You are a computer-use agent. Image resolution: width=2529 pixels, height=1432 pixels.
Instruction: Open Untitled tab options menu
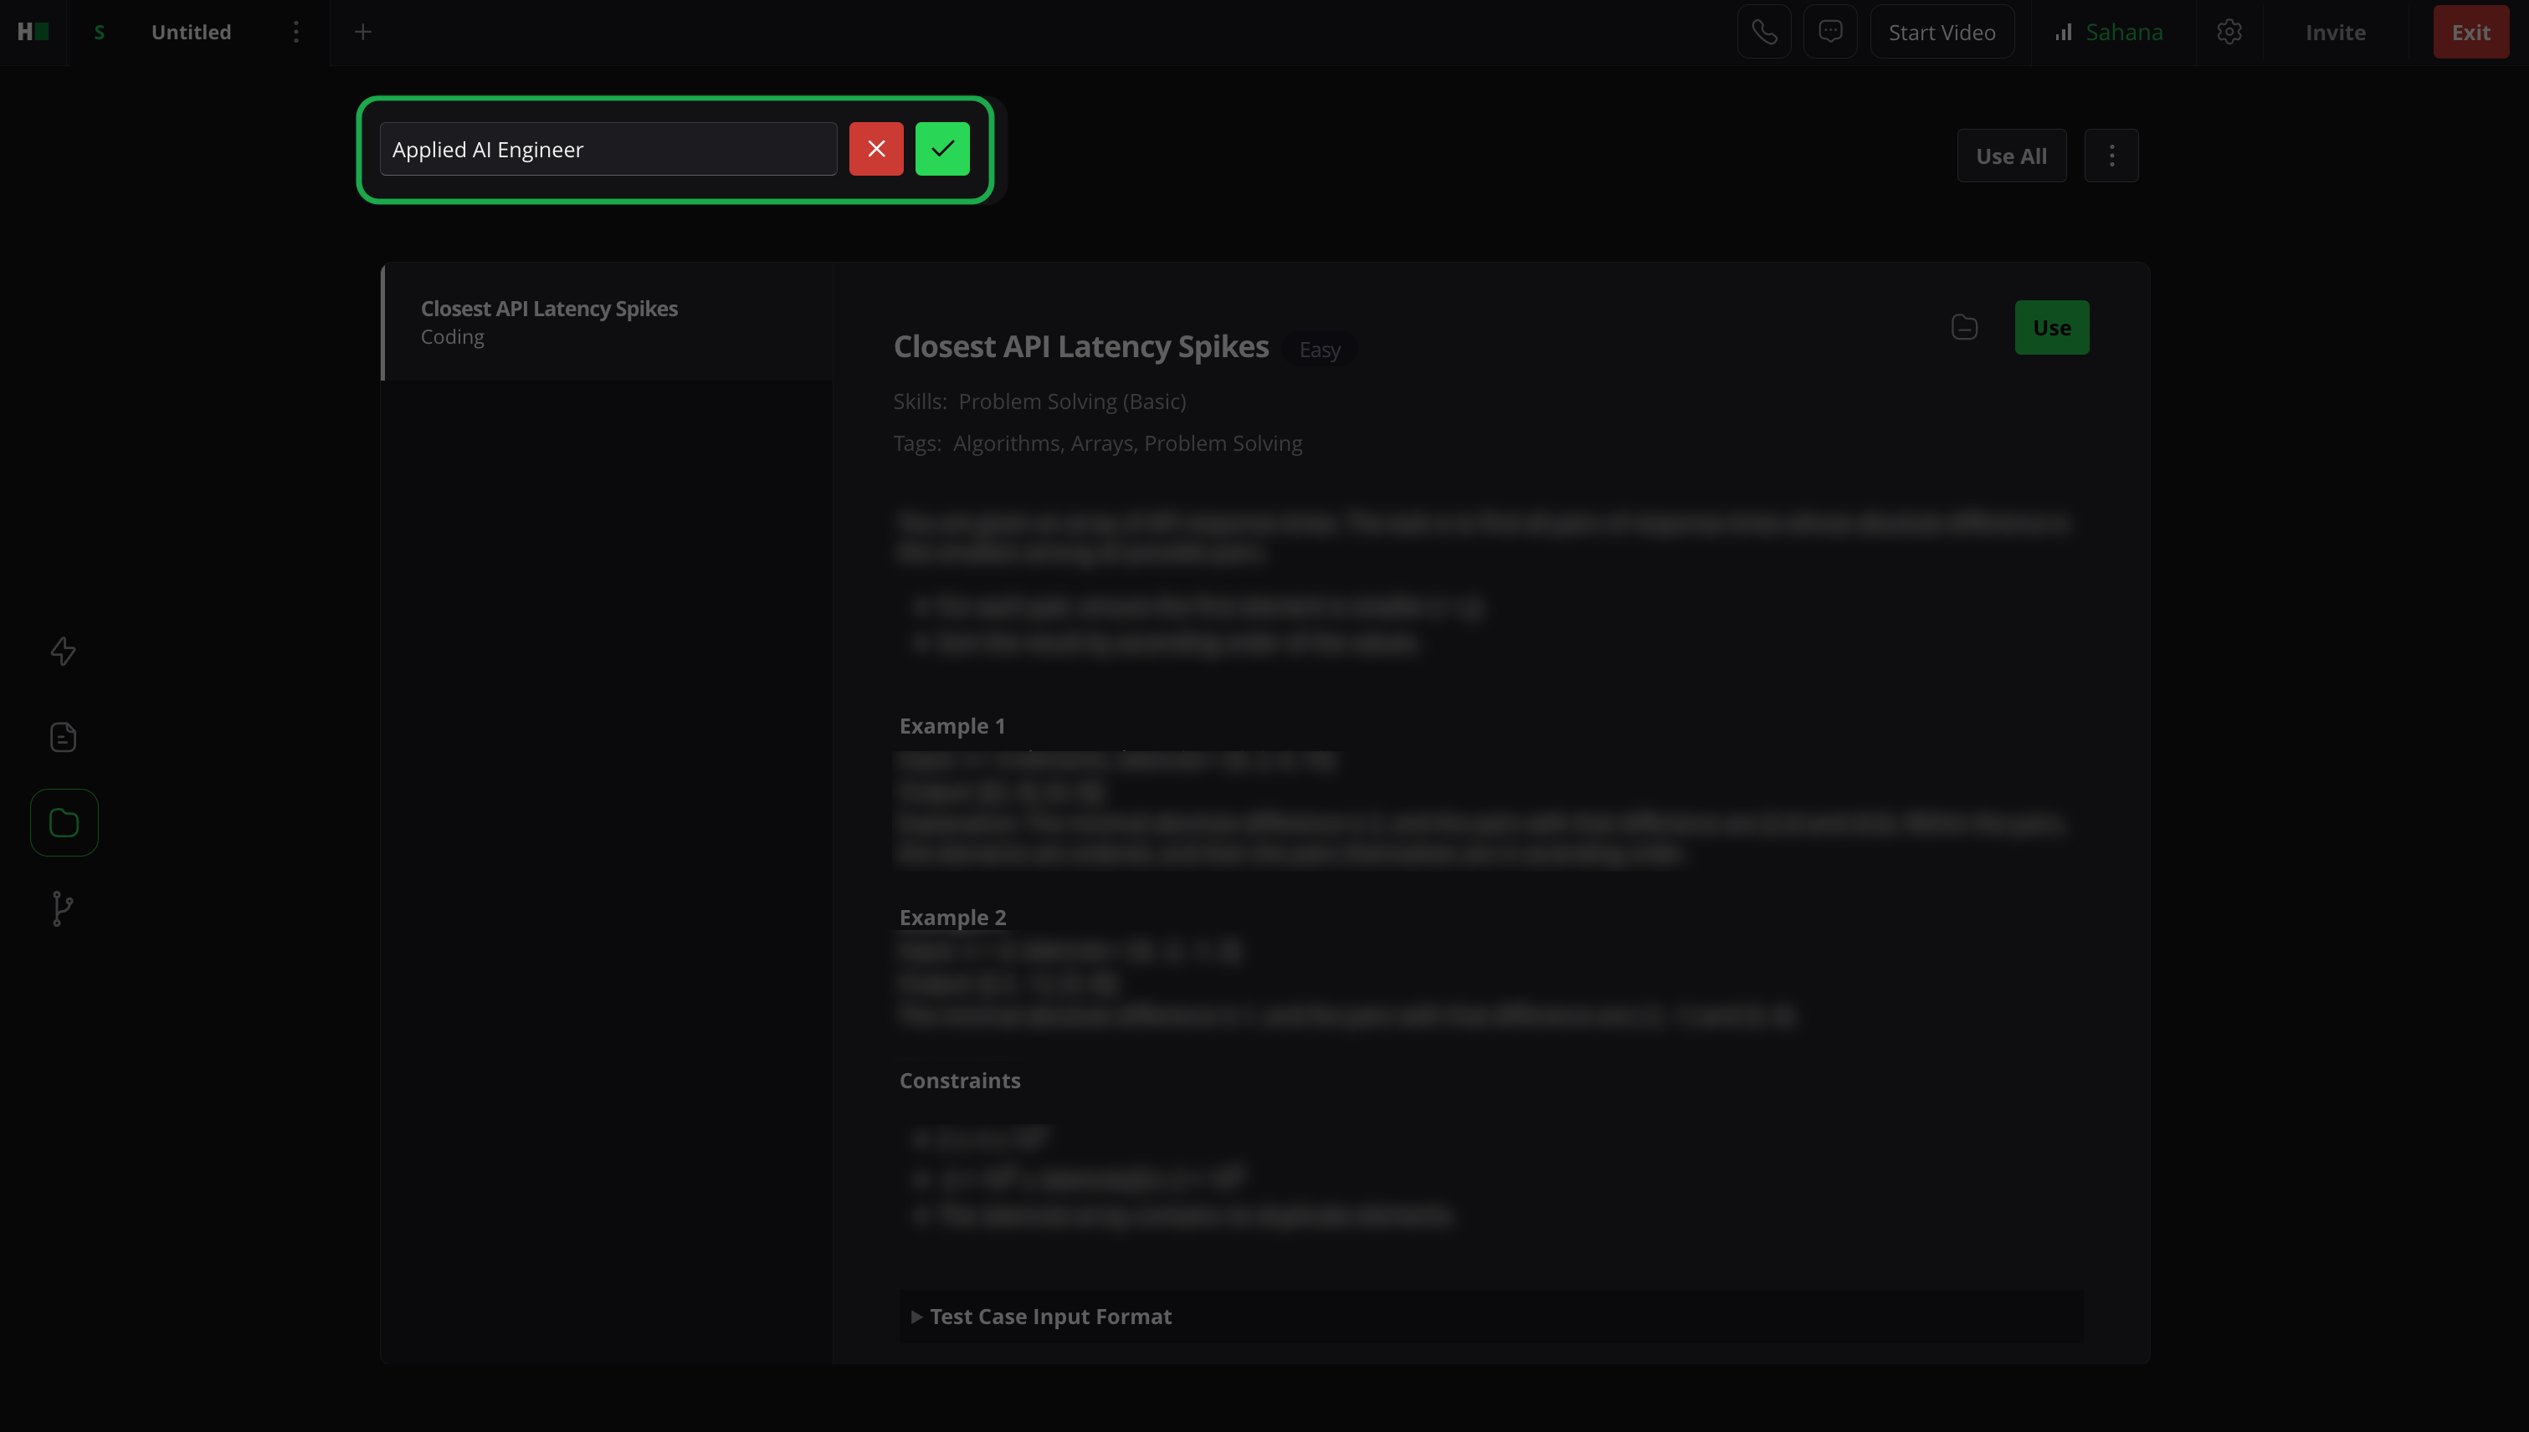296,33
